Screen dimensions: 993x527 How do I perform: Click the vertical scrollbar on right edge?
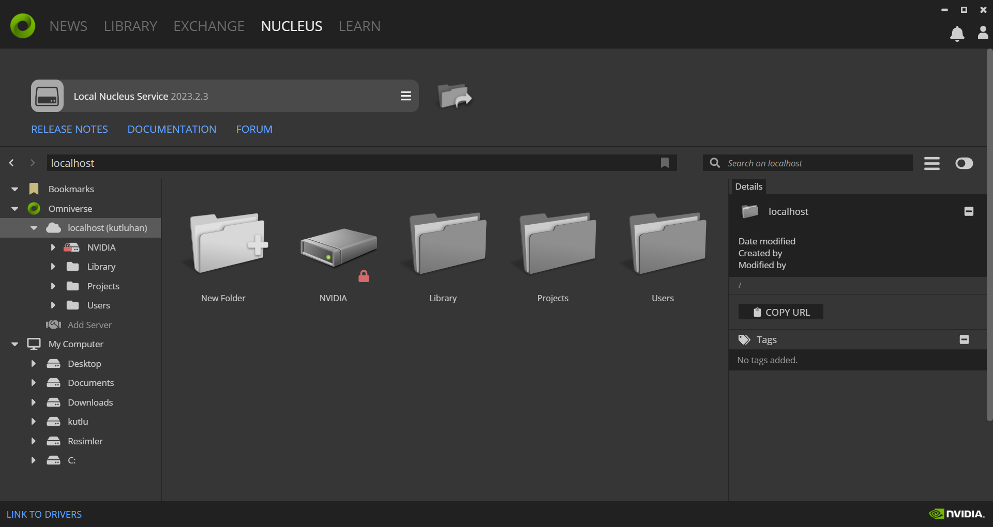[x=989, y=235]
